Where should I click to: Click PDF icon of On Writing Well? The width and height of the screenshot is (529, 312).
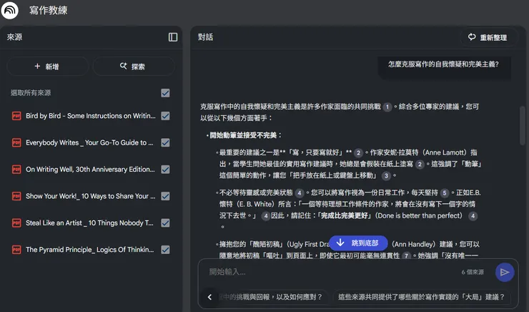click(16, 169)
